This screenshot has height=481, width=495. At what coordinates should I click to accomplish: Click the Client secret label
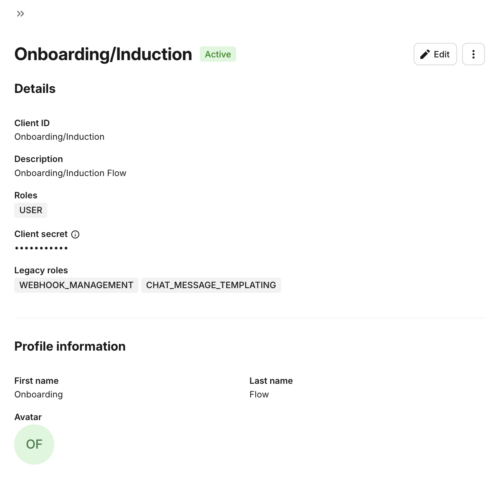coord(41,234)
